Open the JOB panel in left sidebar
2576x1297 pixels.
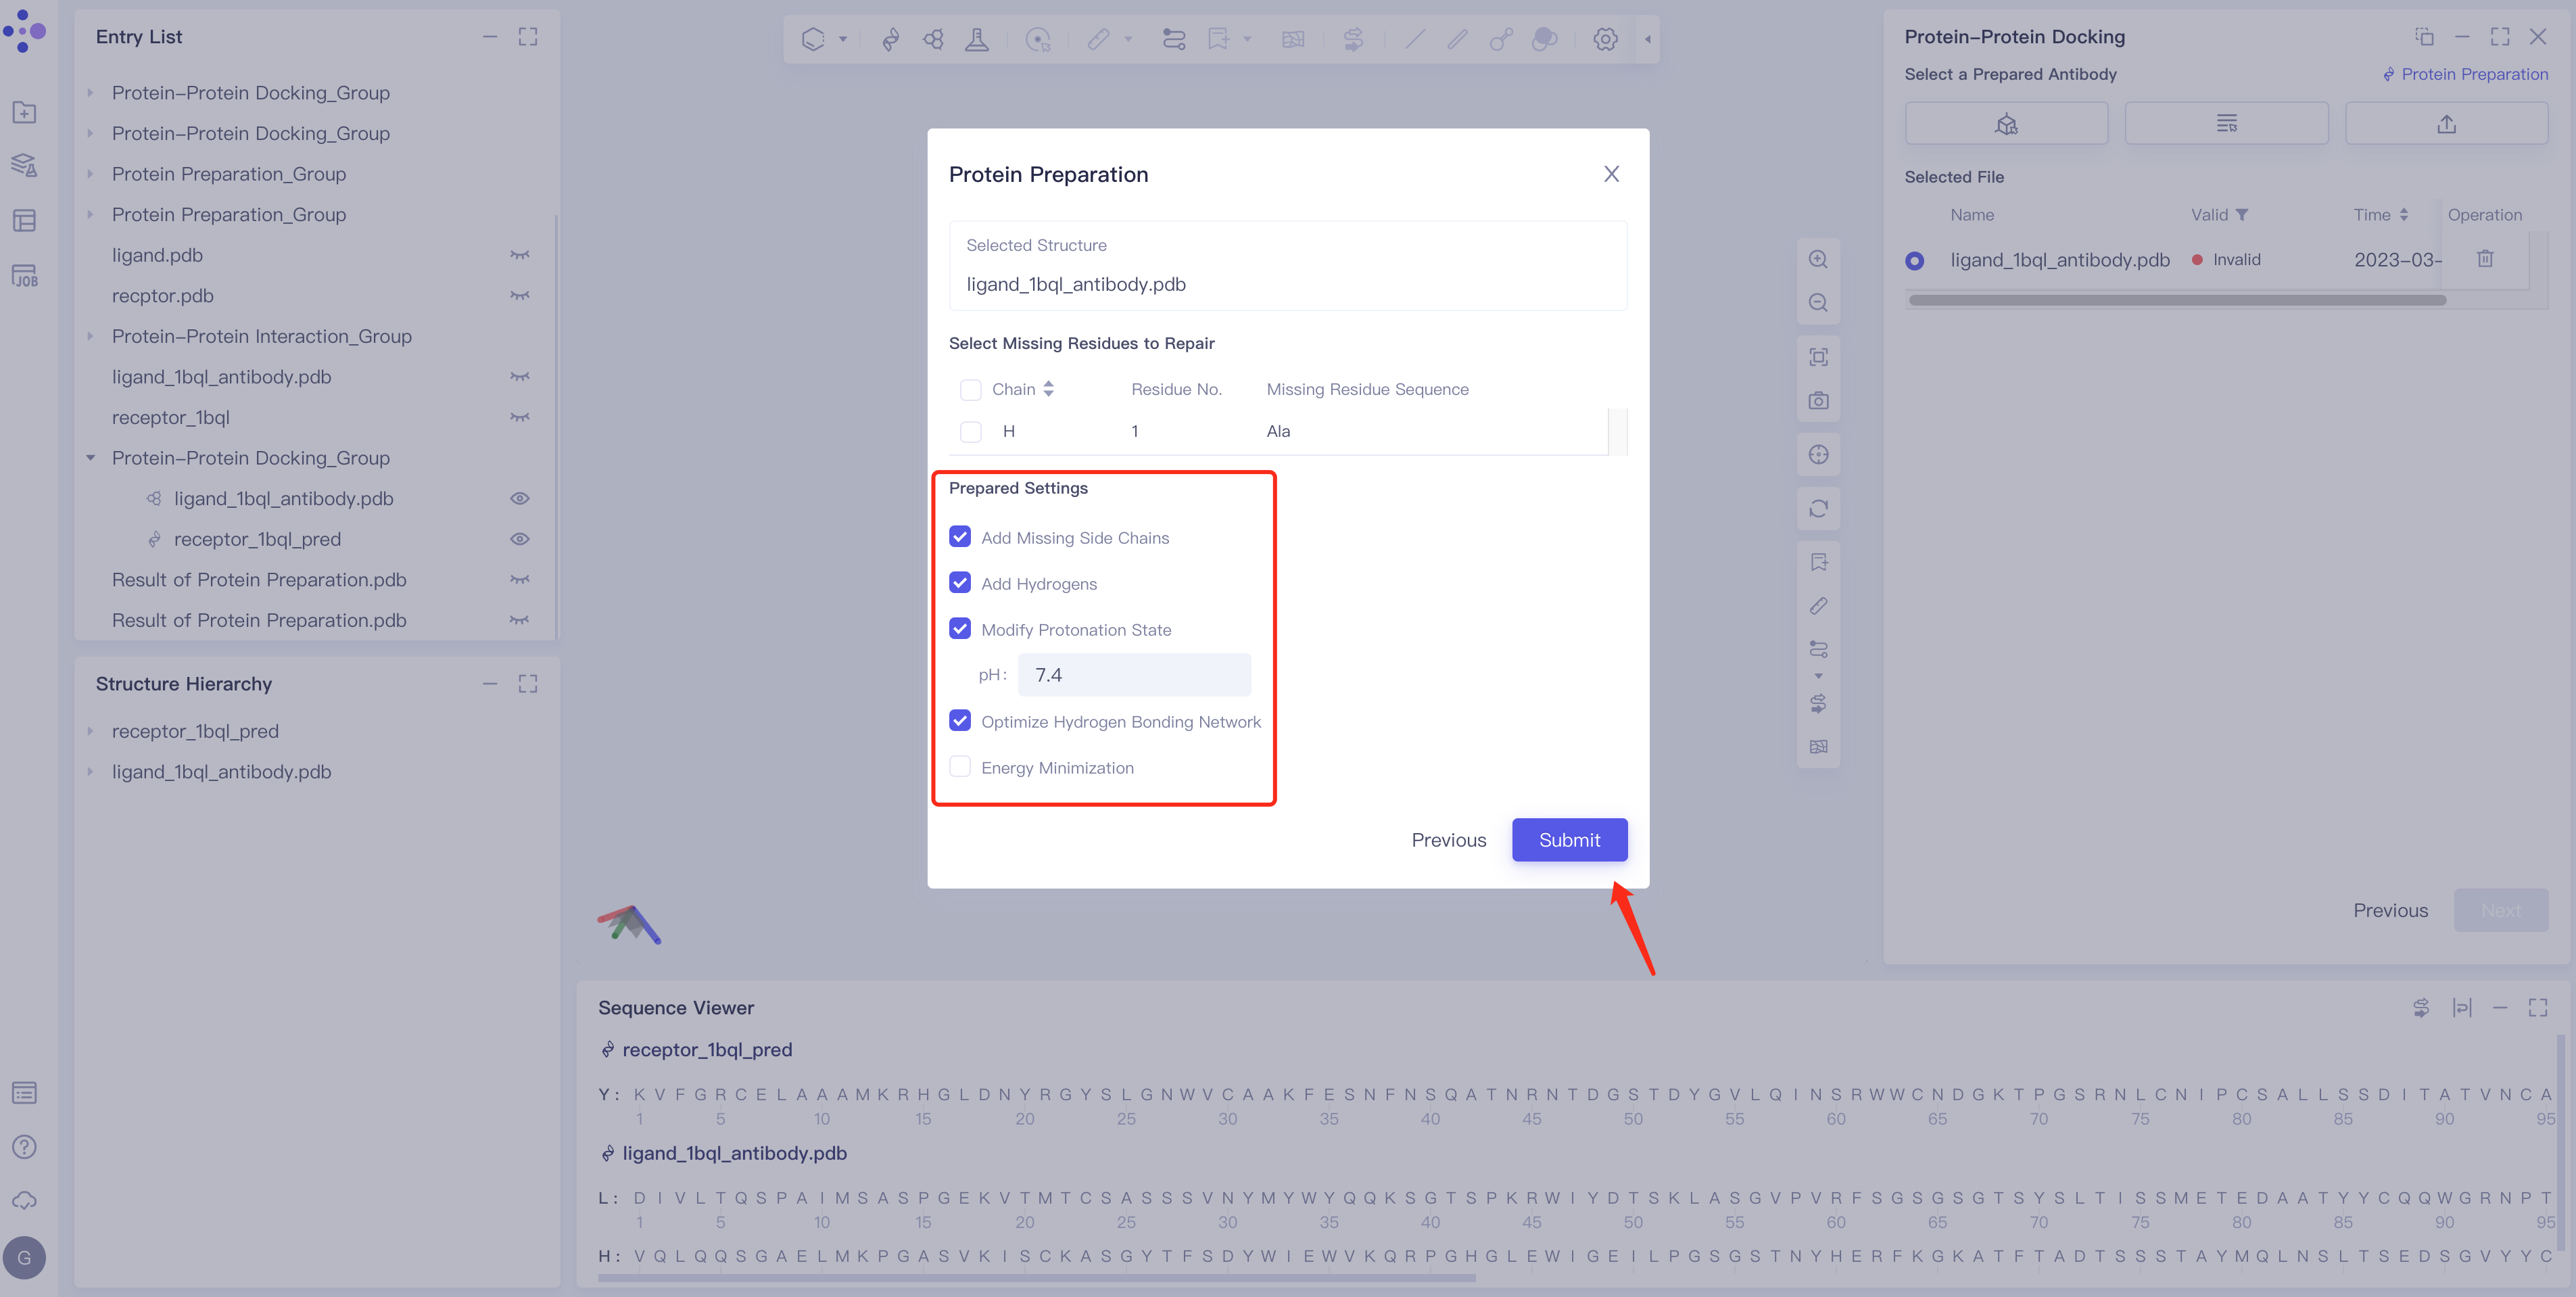coord(25,275)
